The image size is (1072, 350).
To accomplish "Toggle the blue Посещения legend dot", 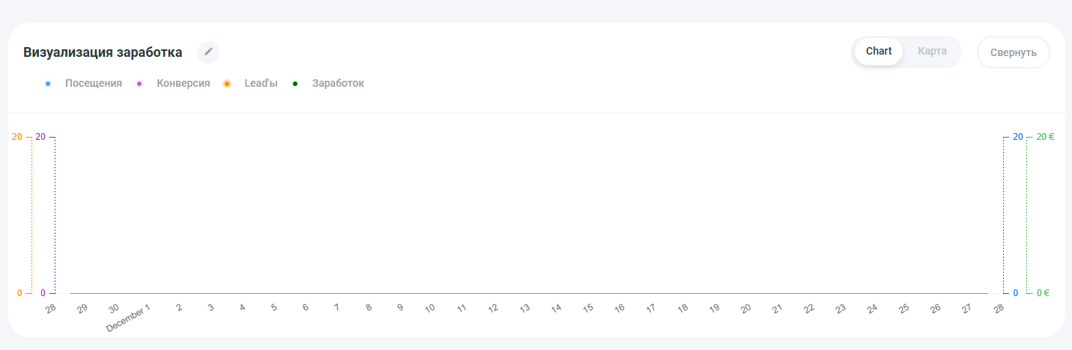I will (x=48, y=84).
